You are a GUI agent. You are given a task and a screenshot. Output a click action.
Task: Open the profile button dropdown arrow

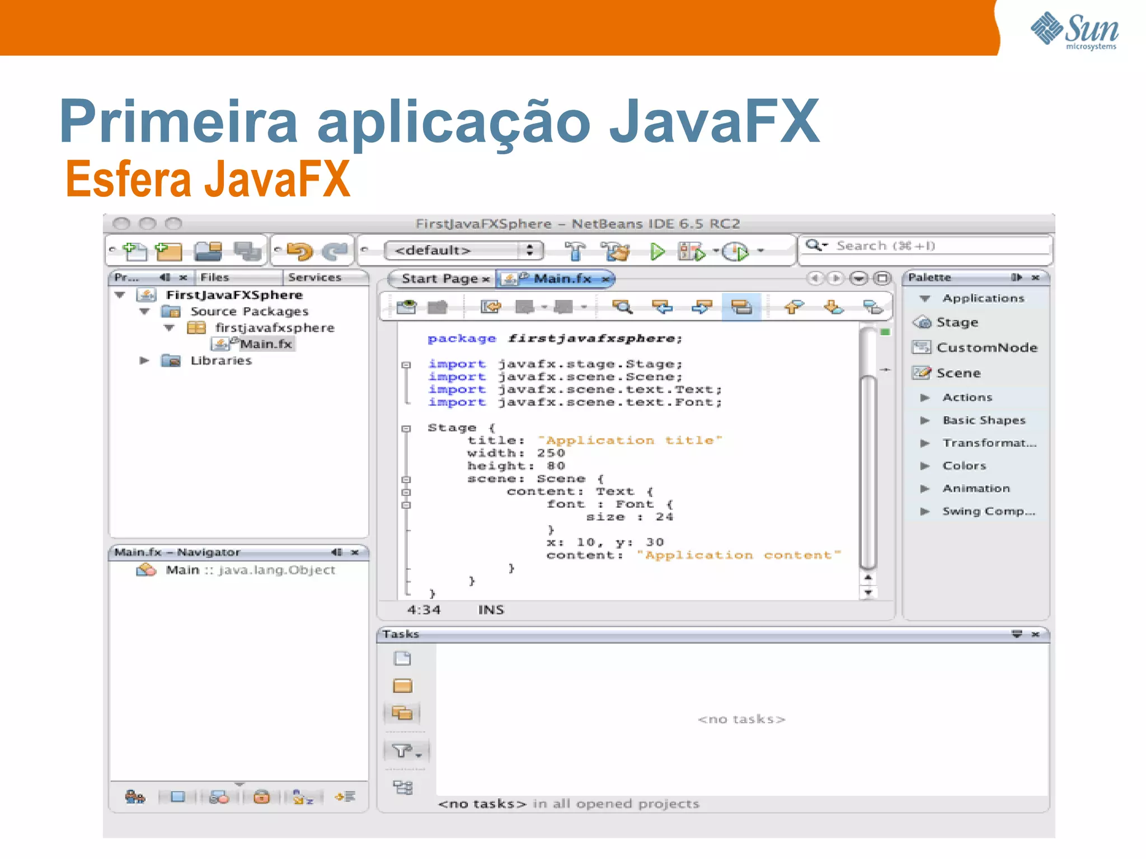pyautogui.click(x=760, y=251)
